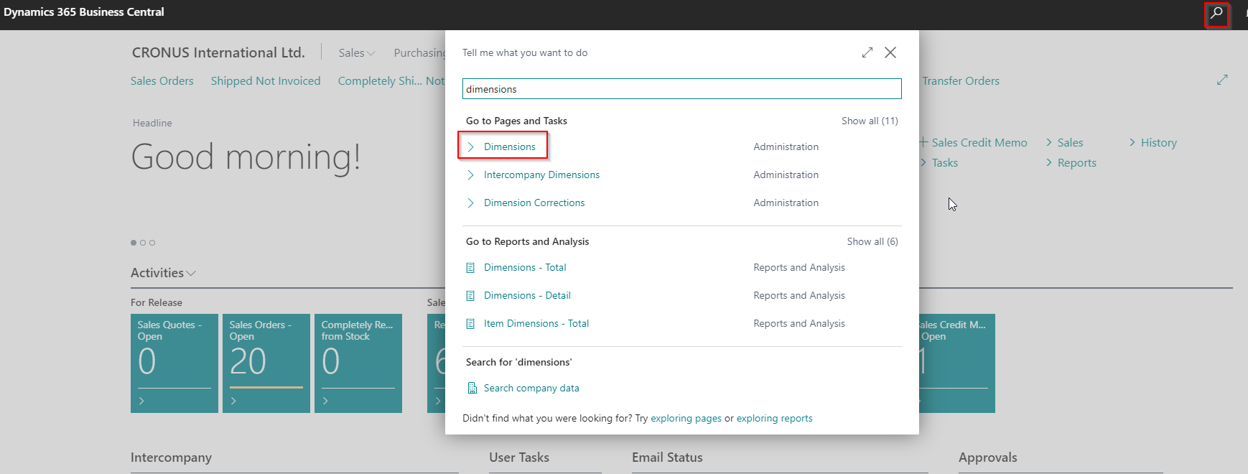Click arrow on Completely Reserved tile
This screenshot has height=474, width=1248.
pyautogui.click(x=325, y=401)
